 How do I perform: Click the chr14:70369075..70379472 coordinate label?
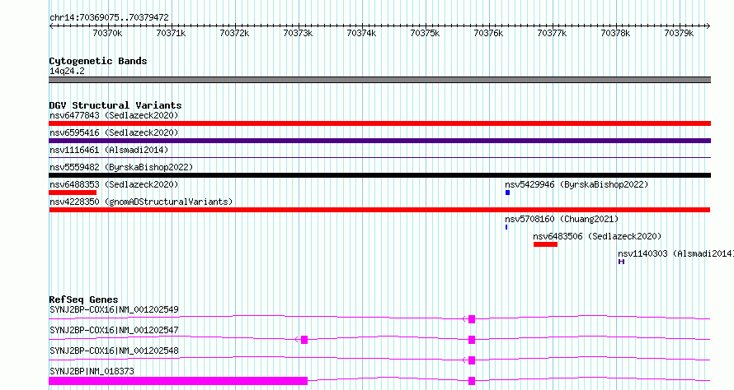point(109,18)
